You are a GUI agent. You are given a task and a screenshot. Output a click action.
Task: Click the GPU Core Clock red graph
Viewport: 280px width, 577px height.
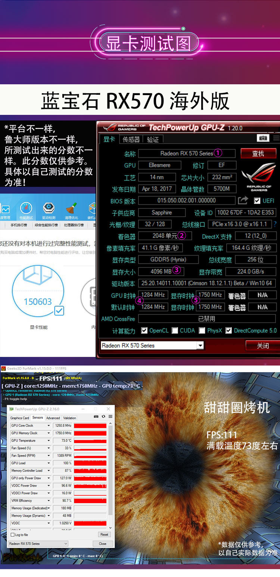(x=90, y=426)
